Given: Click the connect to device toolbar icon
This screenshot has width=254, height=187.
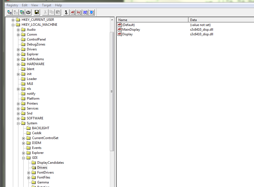Looking at the screenshot, I should 9,12.
